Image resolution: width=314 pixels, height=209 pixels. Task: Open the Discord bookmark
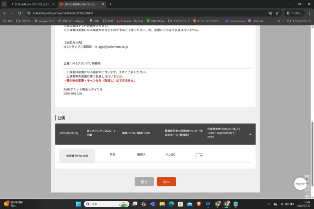tap(256, 21)
